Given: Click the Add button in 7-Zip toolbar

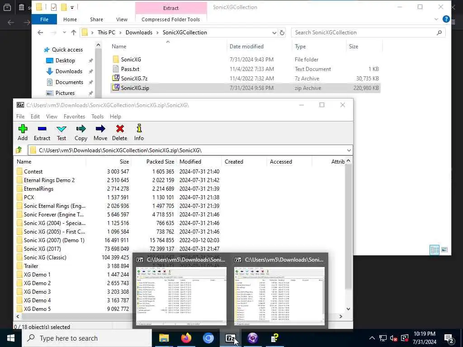Looking at the screenshot, I should (x=23, y=132).
